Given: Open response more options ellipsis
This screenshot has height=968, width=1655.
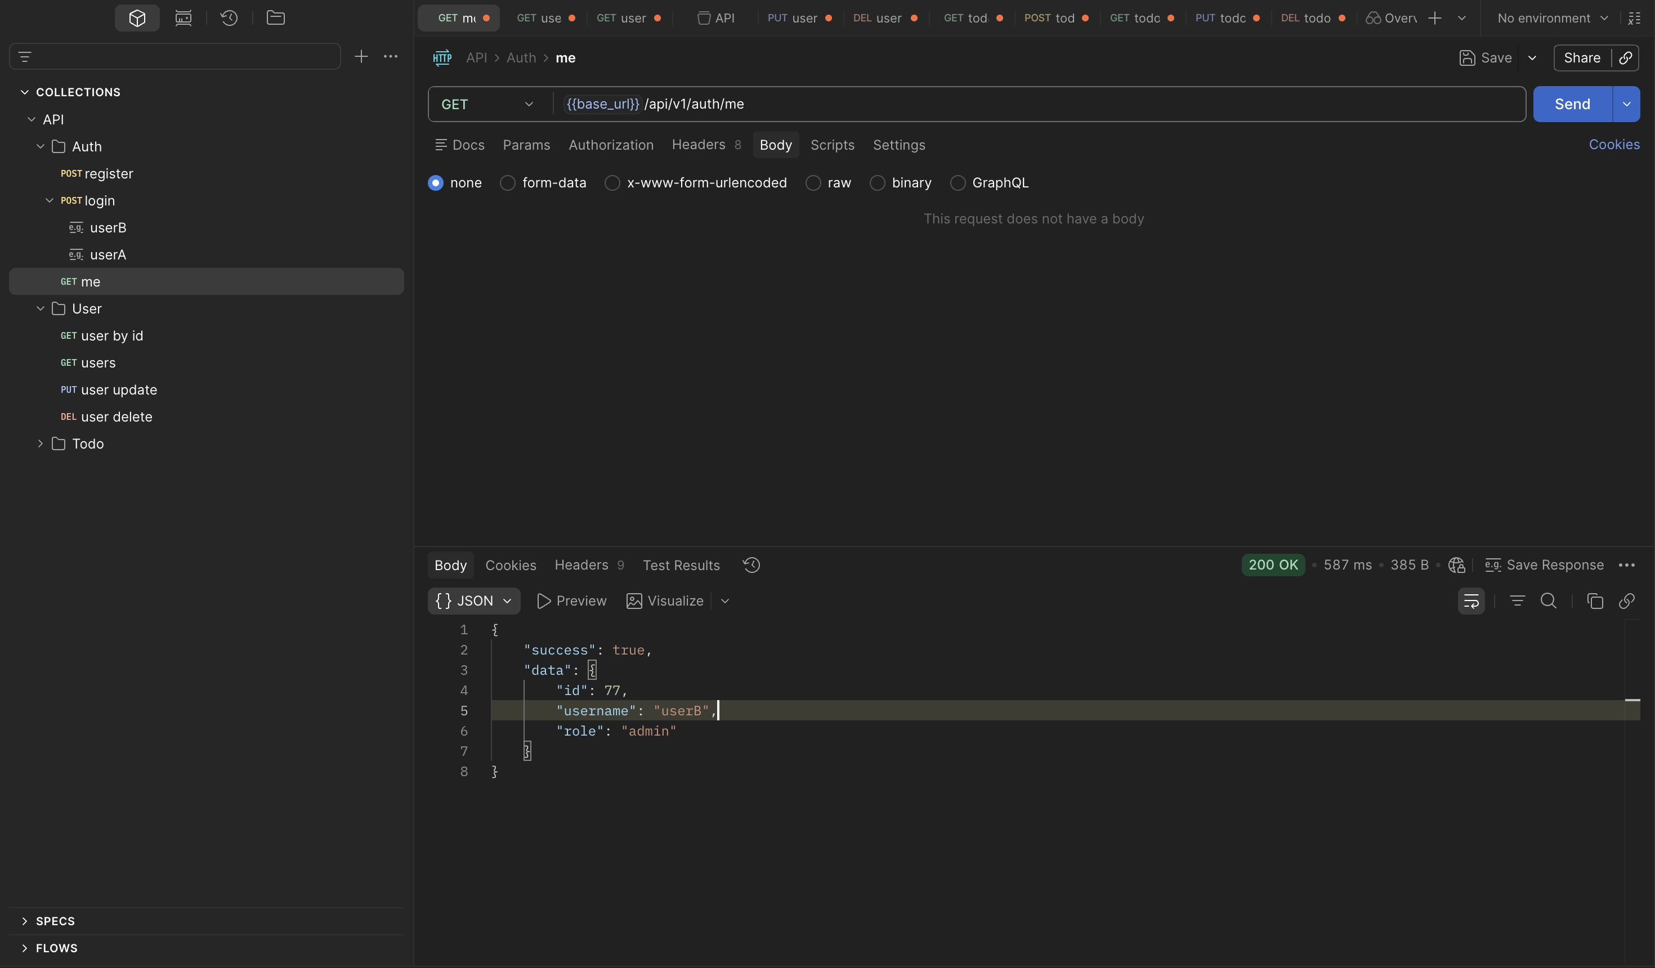Looking at the screenshot, I should click(1627, 565).
